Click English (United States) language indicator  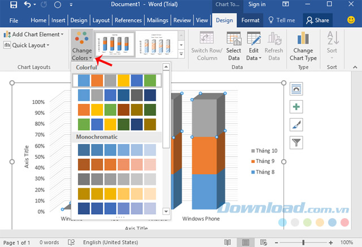[x=111, y=242]
